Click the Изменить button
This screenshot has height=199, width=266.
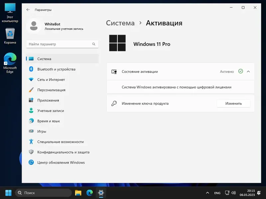233,103
